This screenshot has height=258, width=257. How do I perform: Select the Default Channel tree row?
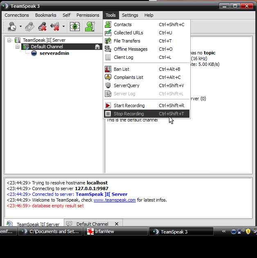[x=61, y=47]
